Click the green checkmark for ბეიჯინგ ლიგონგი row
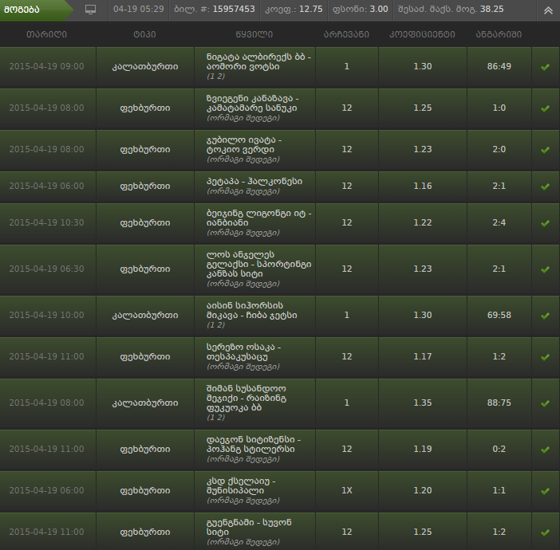Viewport: 560px width, 550px height. tap(545, 223)
